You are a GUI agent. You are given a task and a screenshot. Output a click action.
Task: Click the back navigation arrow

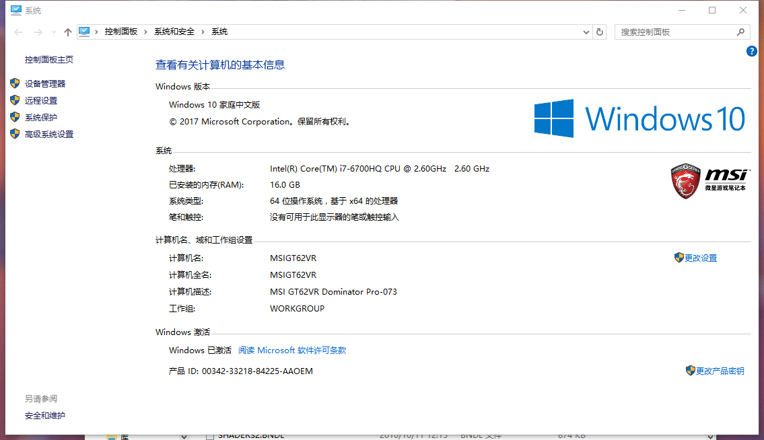[19, 32]
